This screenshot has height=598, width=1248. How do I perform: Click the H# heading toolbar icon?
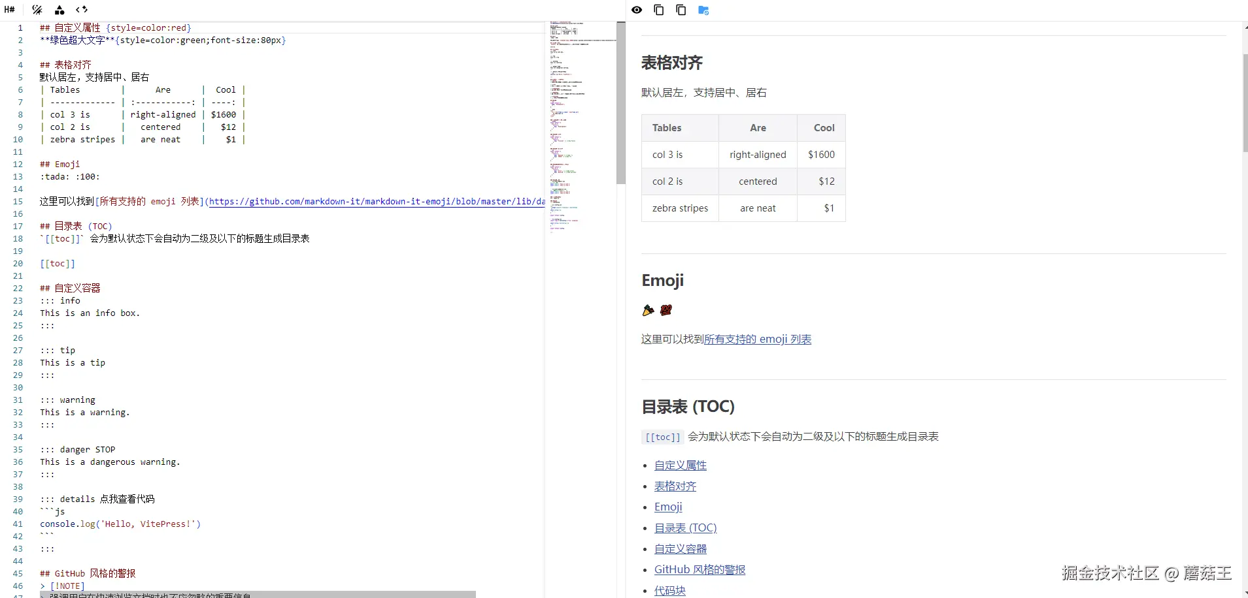[x=10, y=10]
